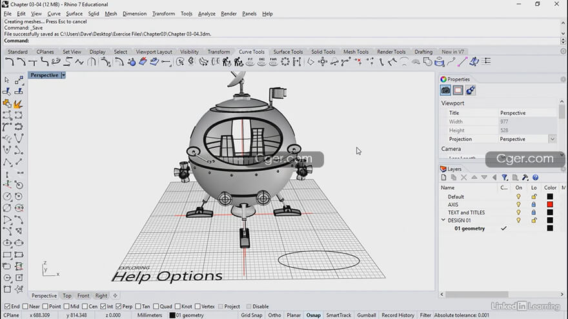This screenshot has width=568, height=319.
Task: Click the Record History status button
Action: 398,315
